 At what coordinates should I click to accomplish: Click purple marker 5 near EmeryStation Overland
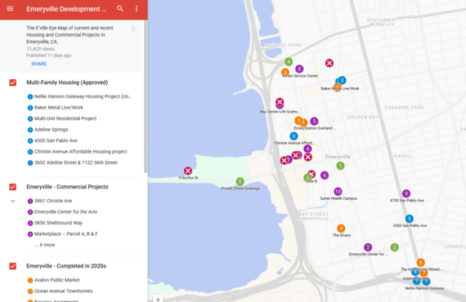[x=314, y=121]
